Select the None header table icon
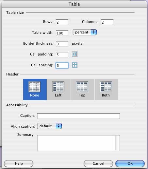Image resolution: width=148 pixels, height=169 pixels. pyautogui.click(x=34, y=87)
